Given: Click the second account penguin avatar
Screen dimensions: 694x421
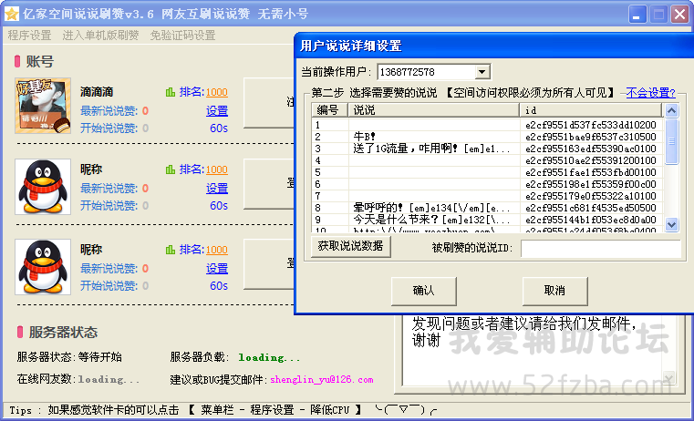Looking at the screenshot, I should pyautogui.click(x=43, y=187).
